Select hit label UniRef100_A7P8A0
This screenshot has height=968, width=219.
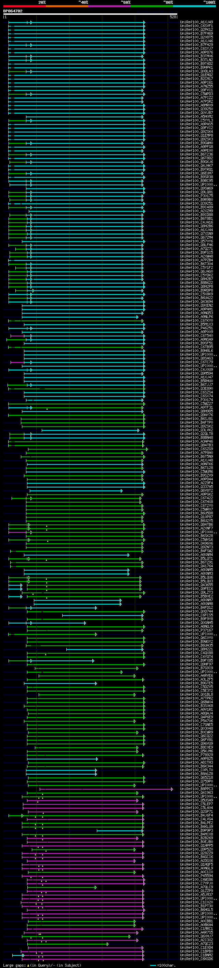click(196, 453)
